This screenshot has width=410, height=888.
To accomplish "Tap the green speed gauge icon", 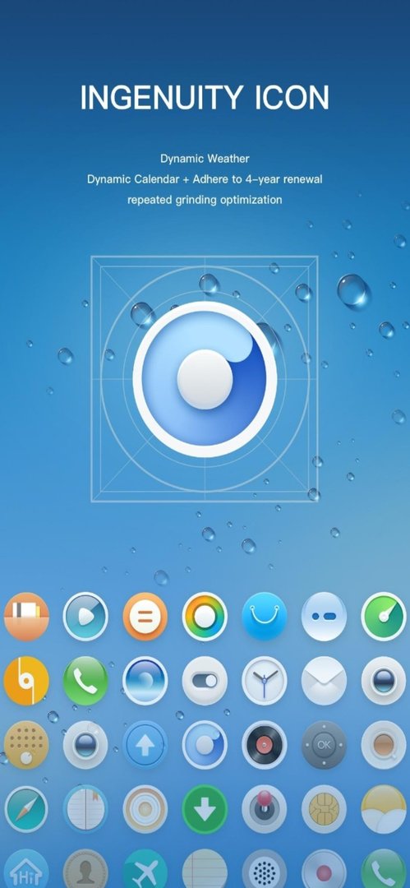I will coord(384,616).
